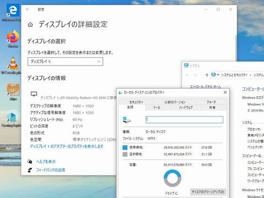The image size is (264, 198).
Task: Open コントロールパネルホーム link
Action: (x=205, y=86)
